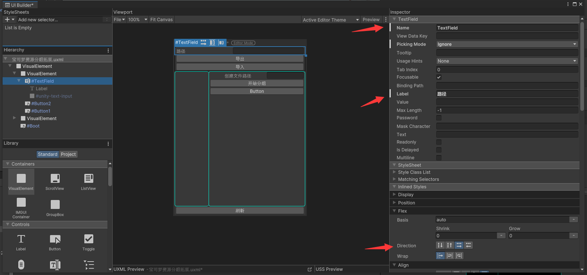
Task: Open the Usage Hints dropdown
Action: click(507, 61)
